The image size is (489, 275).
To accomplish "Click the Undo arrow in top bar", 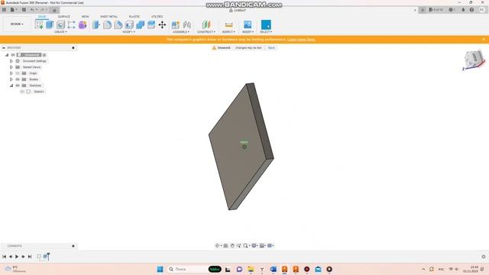I will [32, 10].
